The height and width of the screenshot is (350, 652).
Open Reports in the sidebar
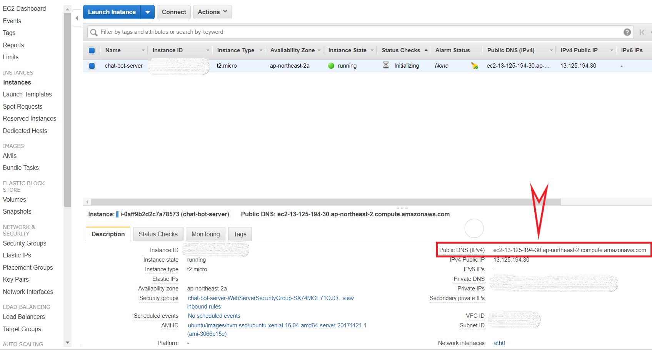point(13,45)
